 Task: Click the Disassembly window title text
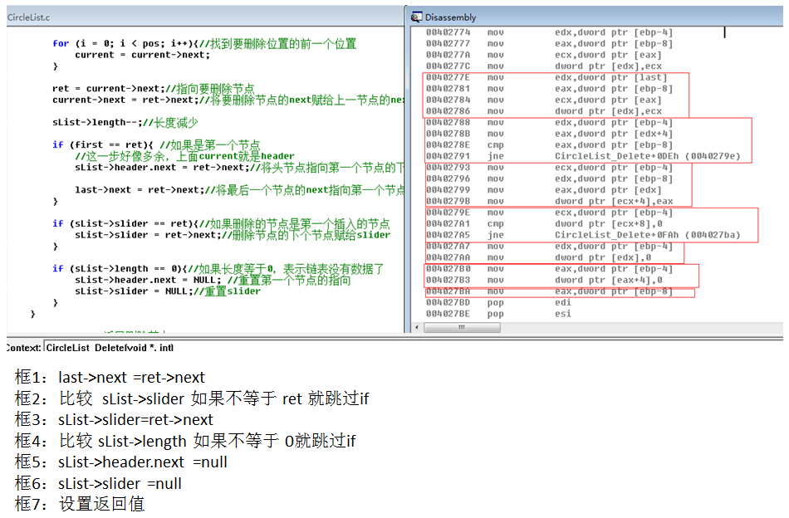[450, 17]
